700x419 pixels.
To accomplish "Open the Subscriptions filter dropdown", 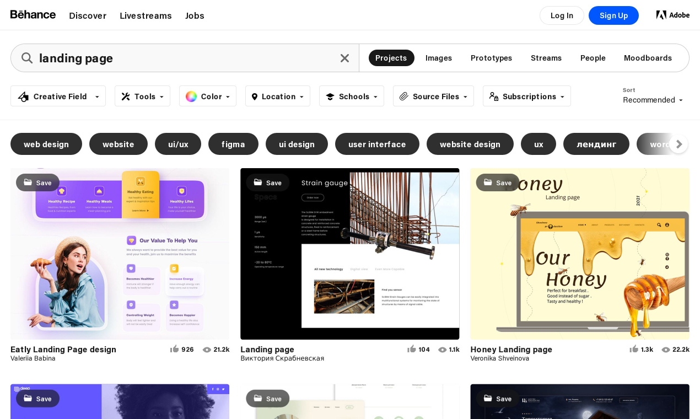I will 527,96.
